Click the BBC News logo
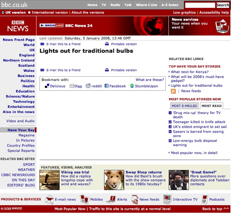The image size is (231, 214). 18,26
